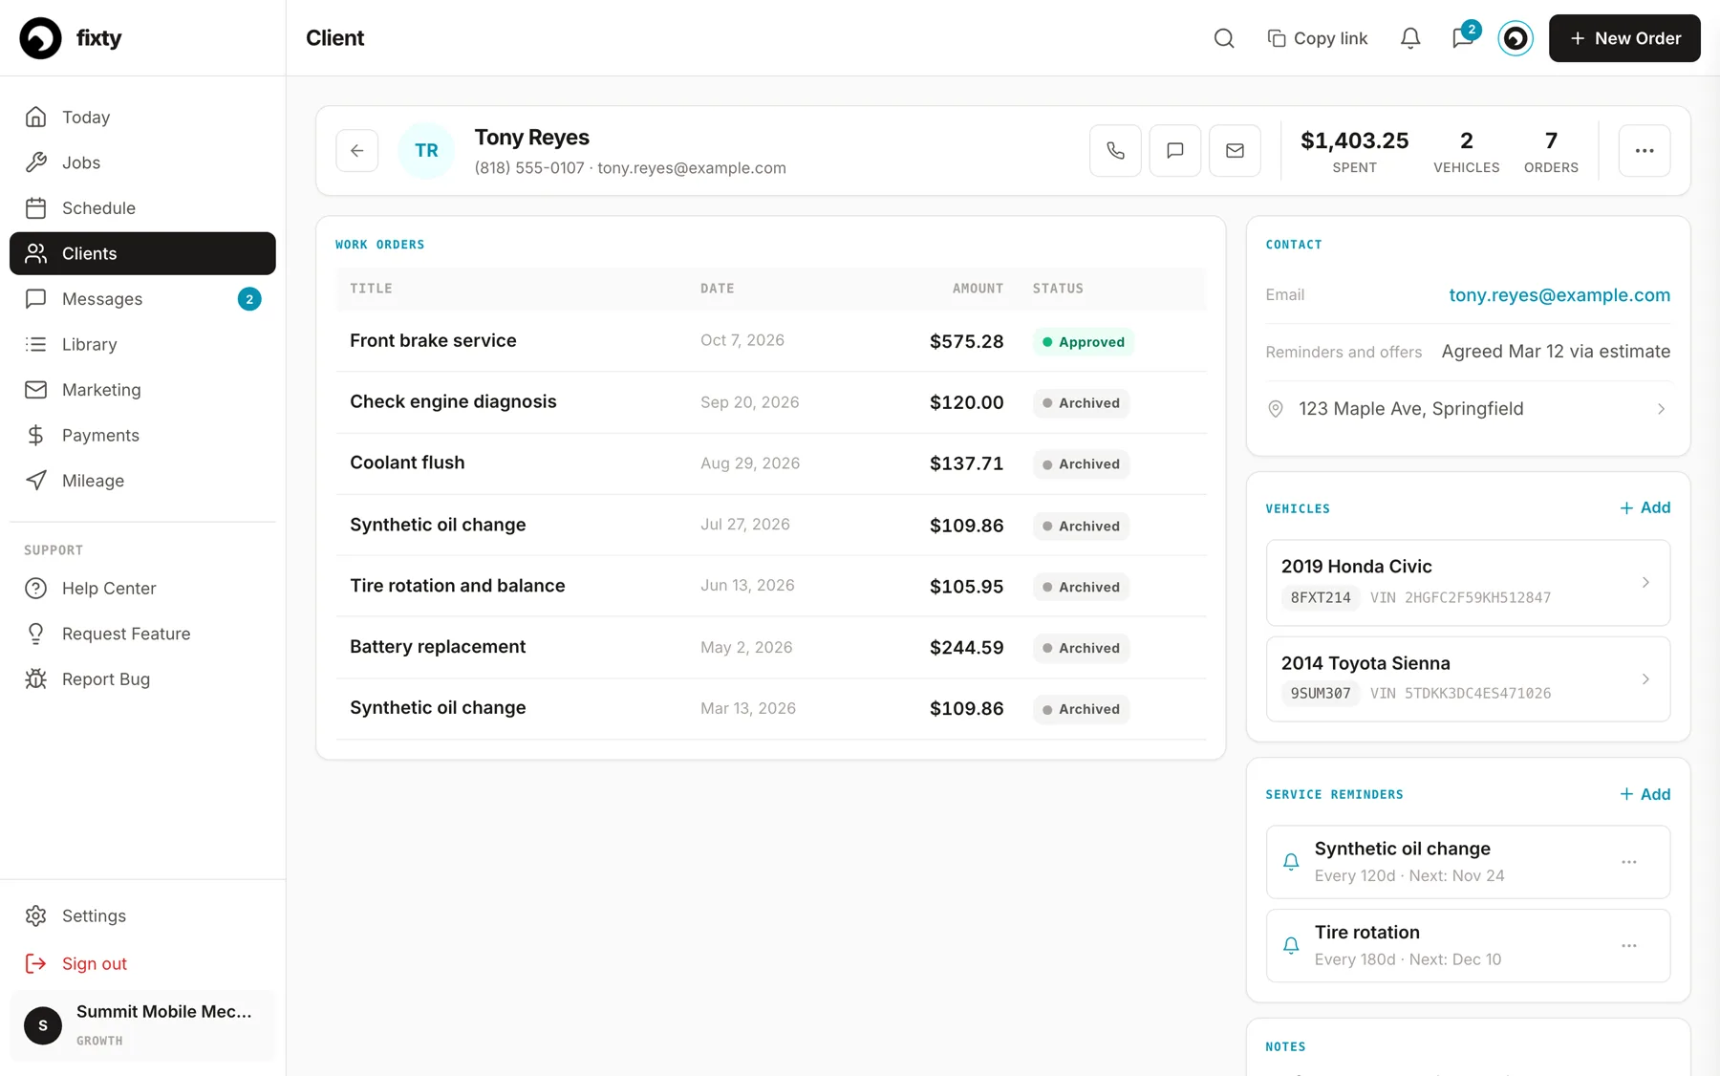The width and height of the screenshot is (1720, 1076).
Task: Click the New Order button
Action: (1624, 38)
